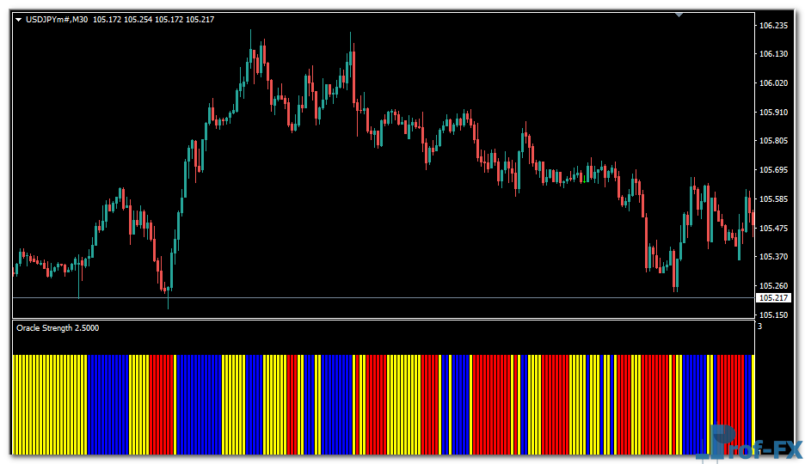Select the USDJPYm#,M30 symbol title text

(x=58, y=19)
